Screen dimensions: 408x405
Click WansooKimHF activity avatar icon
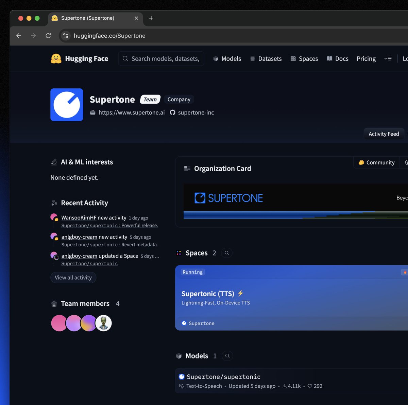coord(54,217)
